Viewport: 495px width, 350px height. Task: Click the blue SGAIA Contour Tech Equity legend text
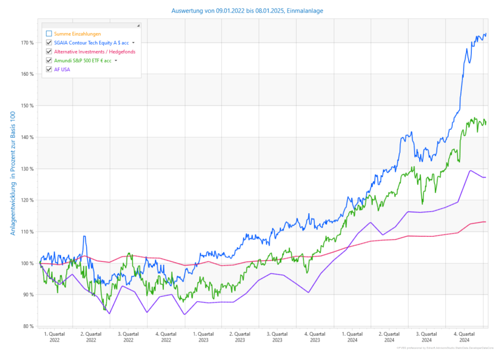[x=91, y=43]
